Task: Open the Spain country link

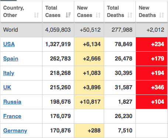Action: tap(11, 59)
